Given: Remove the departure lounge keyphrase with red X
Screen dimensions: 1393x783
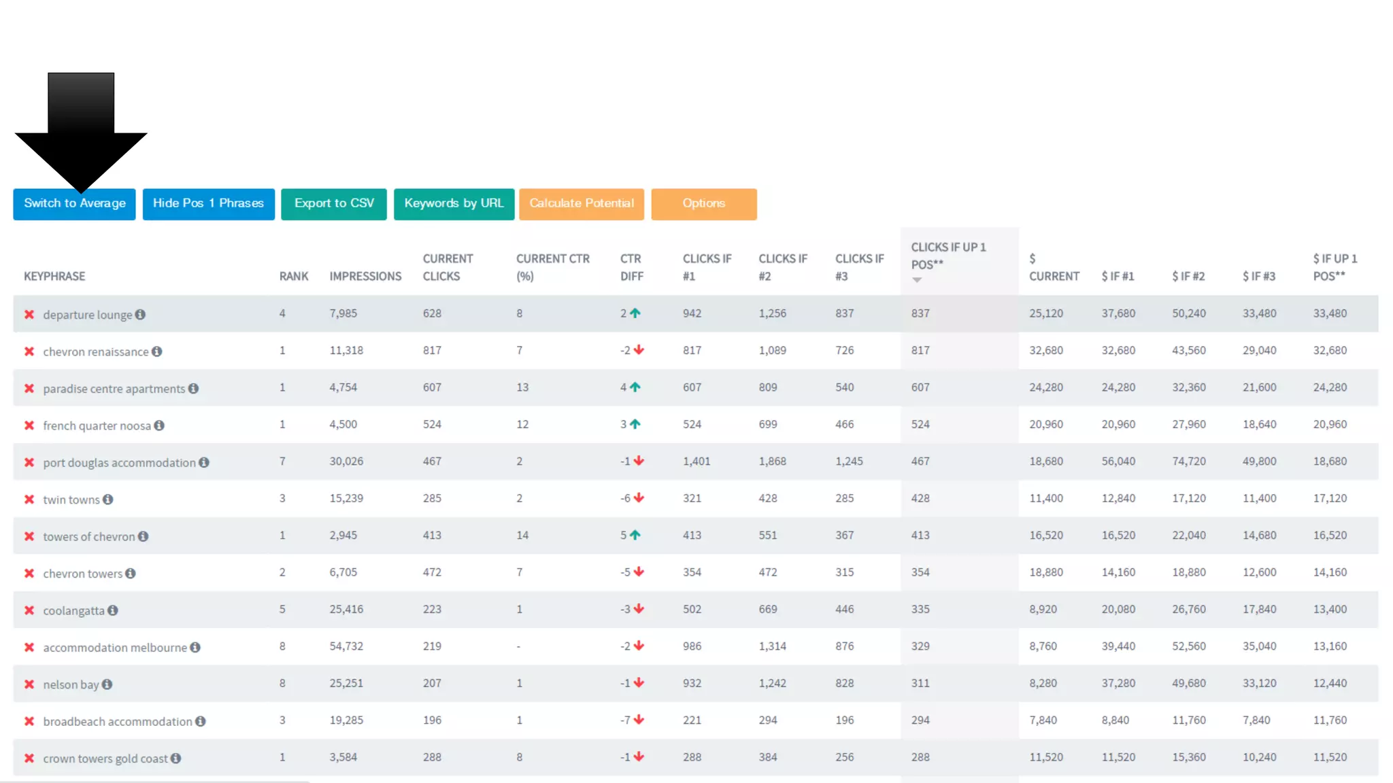Looking at the screenshot, I should pyautogui.click(x=29, y=315).
